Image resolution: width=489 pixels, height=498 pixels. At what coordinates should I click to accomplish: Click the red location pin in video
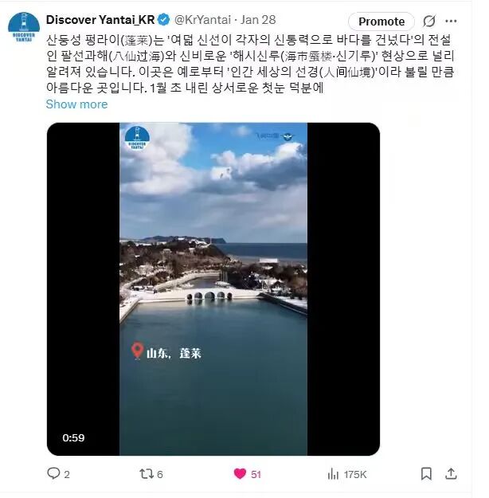pyautogui.click(x=137, y=351)
